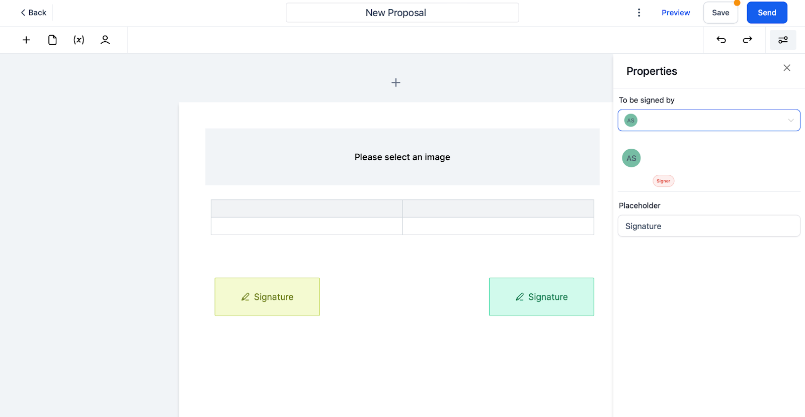This screenshot has height=417, width=805.
Task: Open the recipients person icon
Action: pos(105,40)
